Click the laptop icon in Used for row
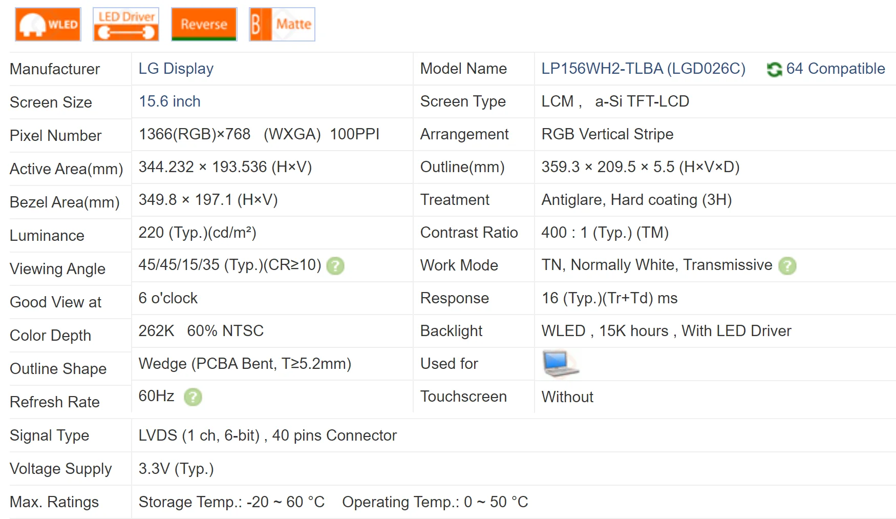896x519 pixels. click(560, 364)
